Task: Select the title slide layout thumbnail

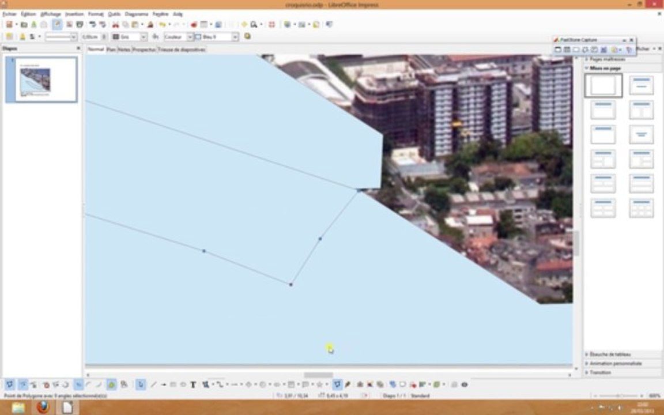Action: click(641, 85)
